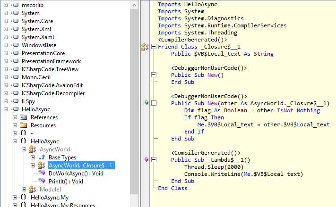The width and height of the screenshot is (336, 207).
Task: Click Console.WriteLine in the code
Action: click(x=212, y=174)
